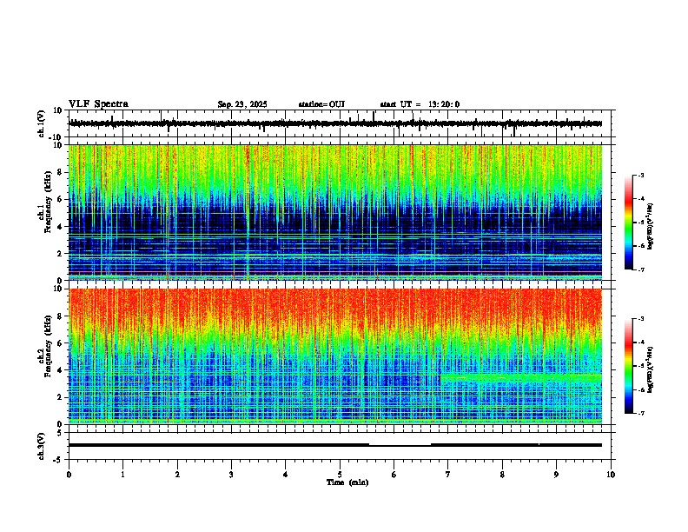Image resolution: width=688 pixels, height=532 pixels.
Task: Click the time axis tick label "2"
Action: [x=177, y=475]
